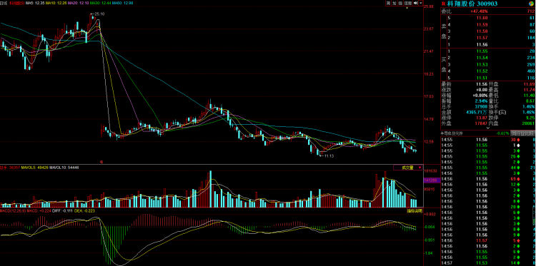Click the 涨停 limit-up price 13.87
536x266 pixels.
pos(481,118)
